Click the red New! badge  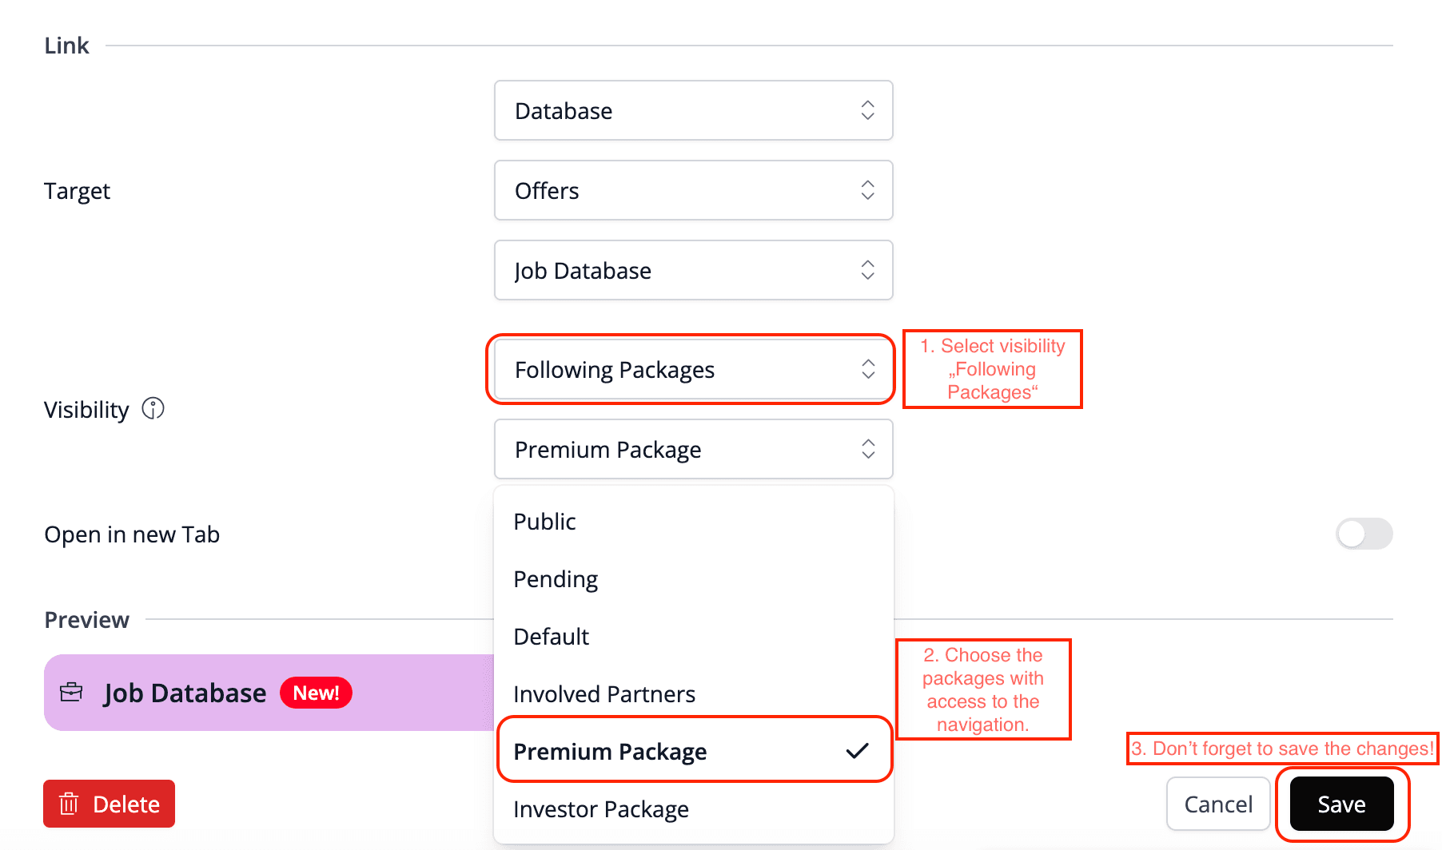click(x=316, y=693)
